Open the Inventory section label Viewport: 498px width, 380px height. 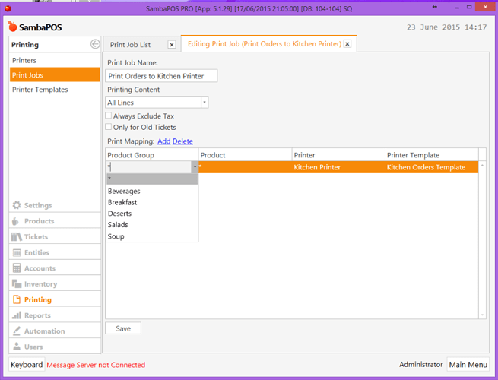[40, 284]
